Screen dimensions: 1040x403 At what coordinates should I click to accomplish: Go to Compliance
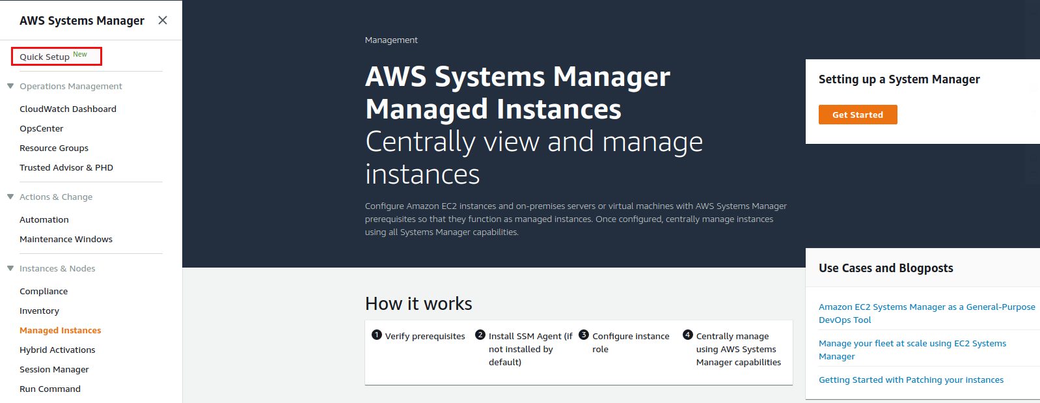click(x=44, y=291)
